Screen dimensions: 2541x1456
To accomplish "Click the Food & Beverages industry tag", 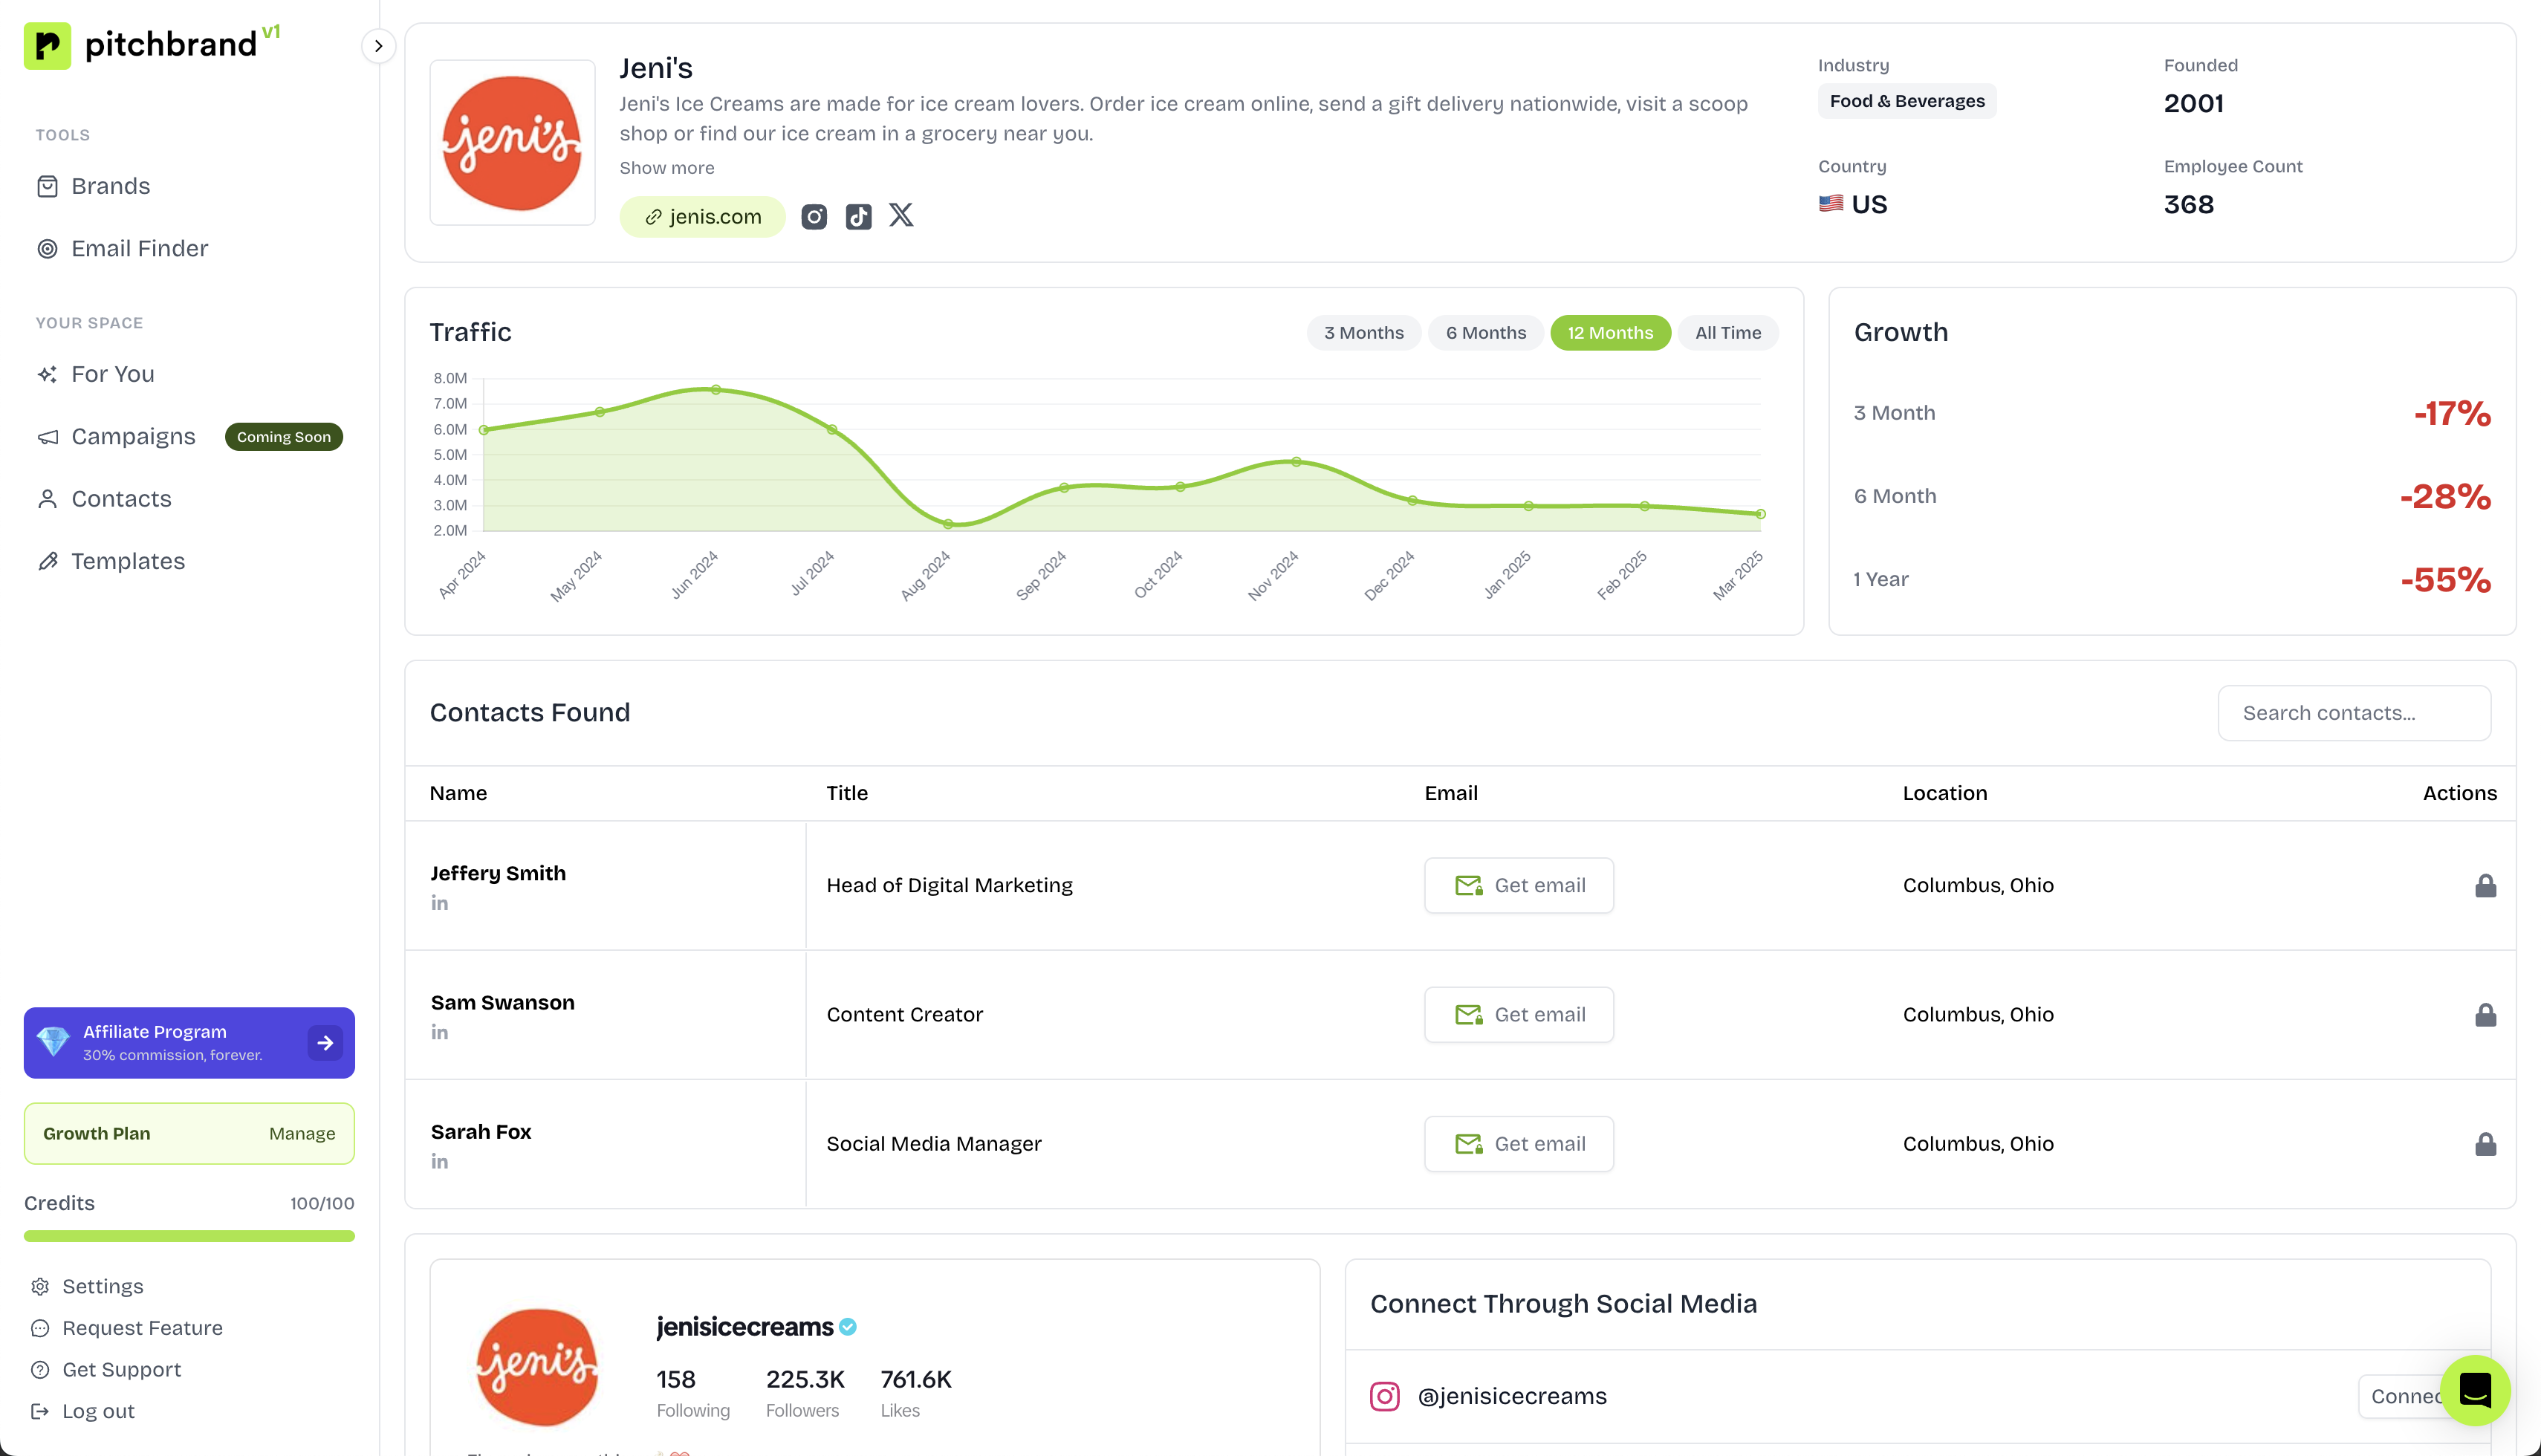I will pyautogui.click(x=1907, y=101).
